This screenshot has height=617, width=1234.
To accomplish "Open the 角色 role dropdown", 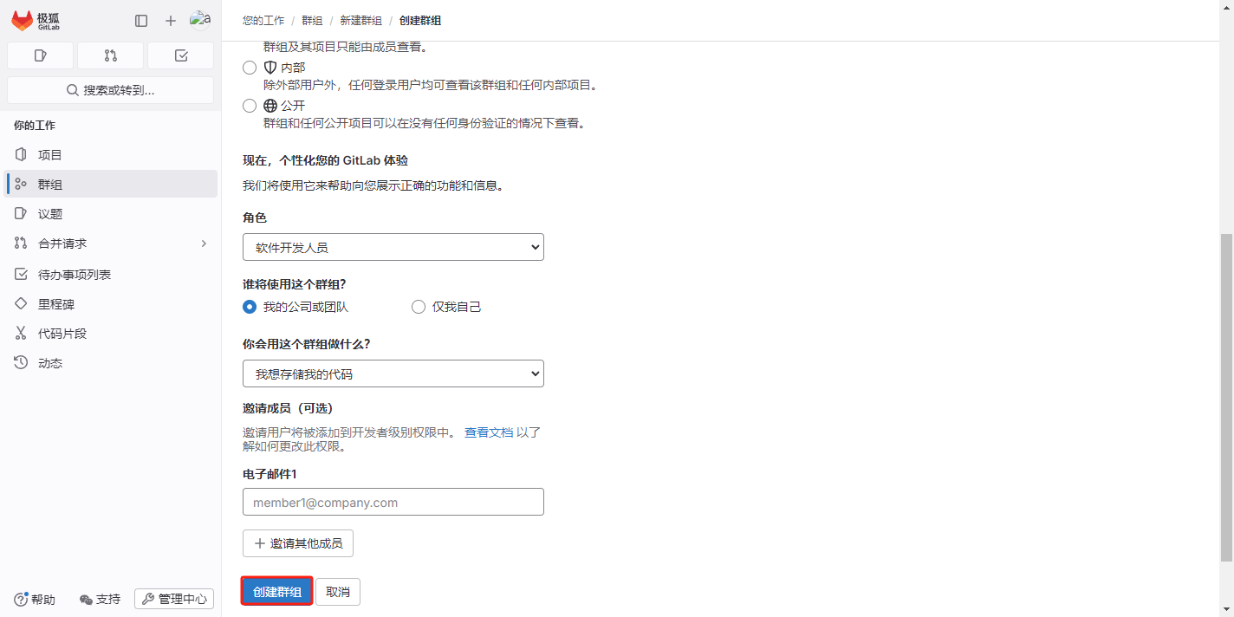I will click(393, 247).
